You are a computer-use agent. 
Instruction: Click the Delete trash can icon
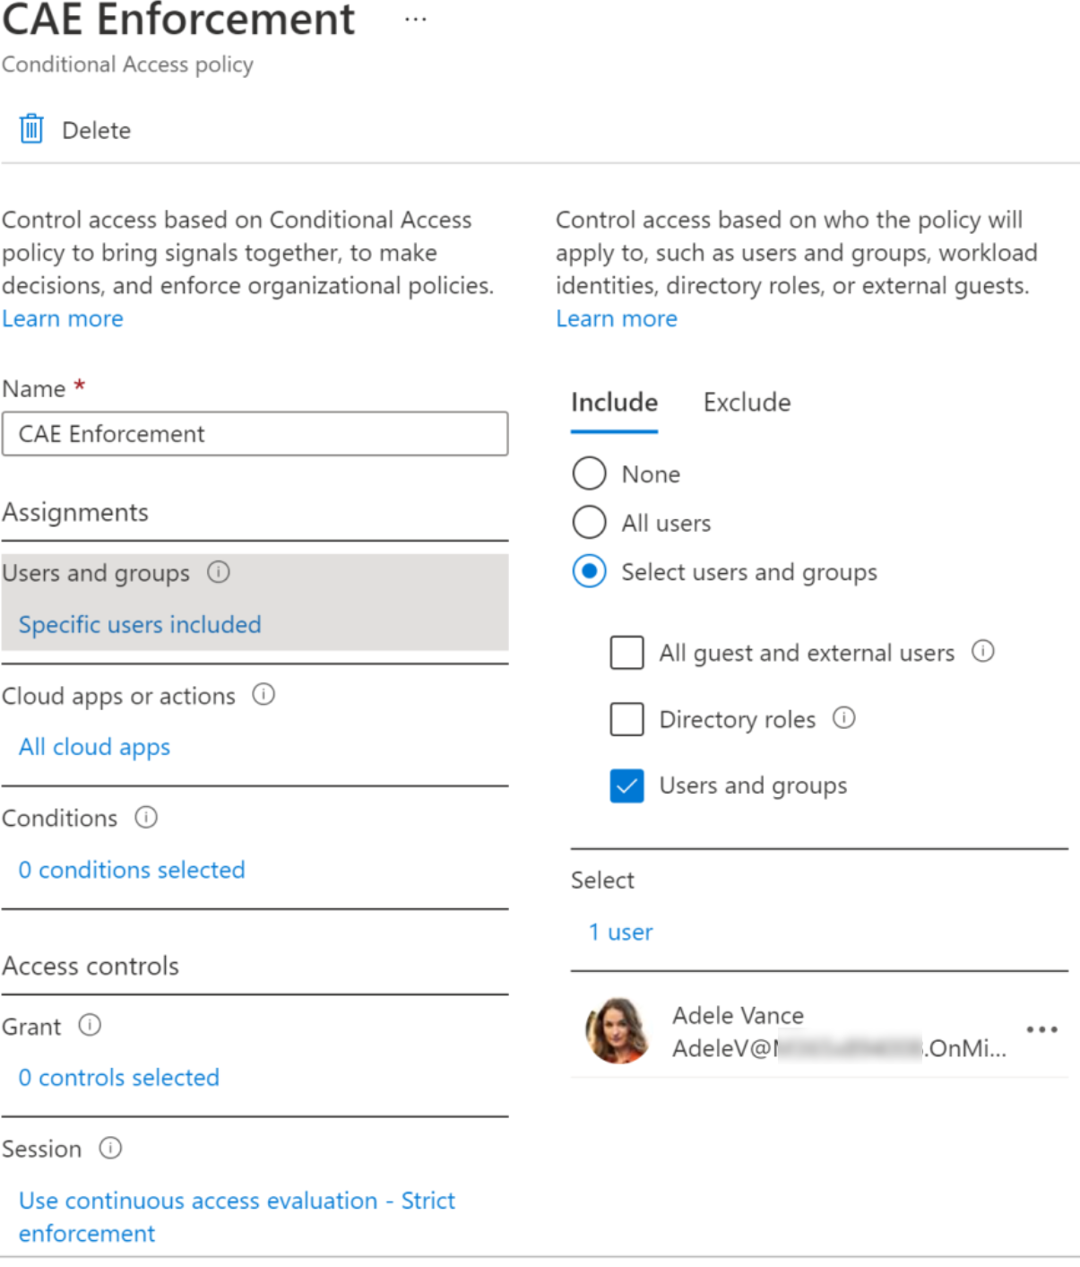click(31, 129)
